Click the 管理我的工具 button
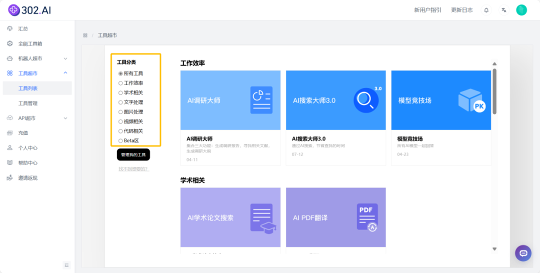Screen dimensions: 540x273 (x=133, y=155)
